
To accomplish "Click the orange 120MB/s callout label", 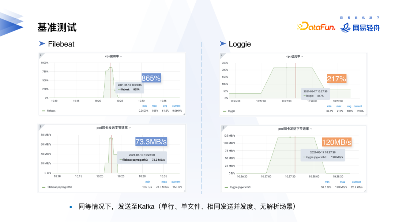I will (336, 142).
